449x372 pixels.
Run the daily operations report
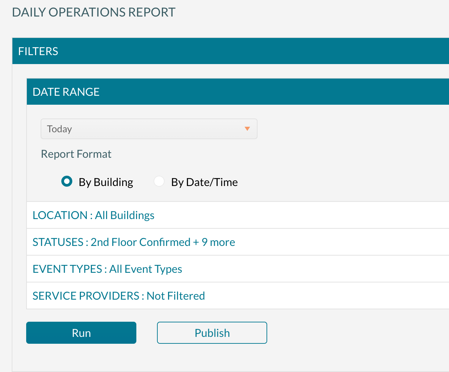81,333
